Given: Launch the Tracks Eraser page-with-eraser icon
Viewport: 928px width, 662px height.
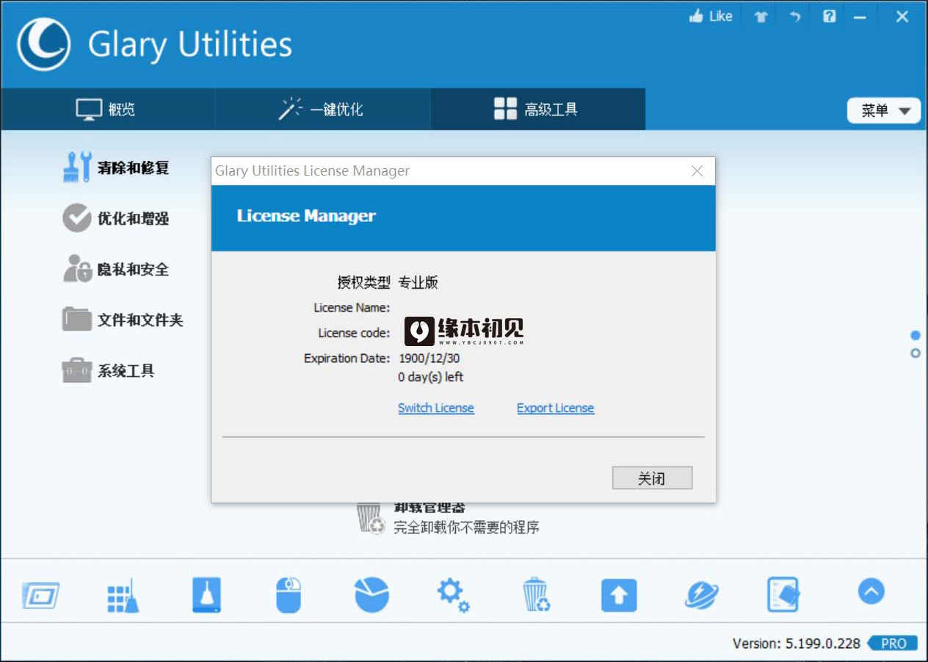Looking at the screenshot, I should [783, 594].
